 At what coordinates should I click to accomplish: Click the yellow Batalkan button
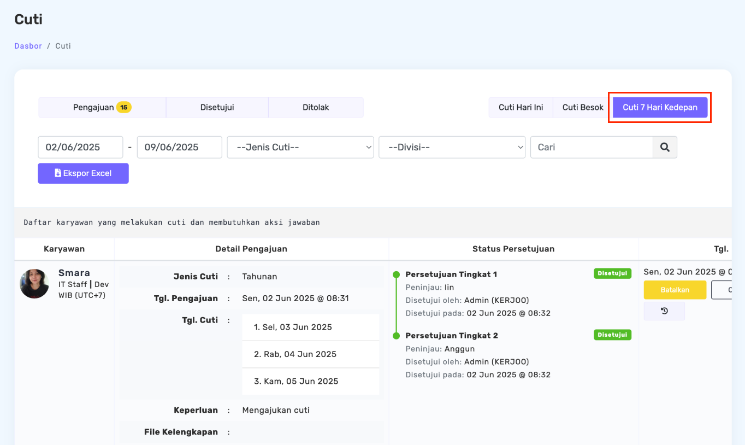click(x=675, y=290)
